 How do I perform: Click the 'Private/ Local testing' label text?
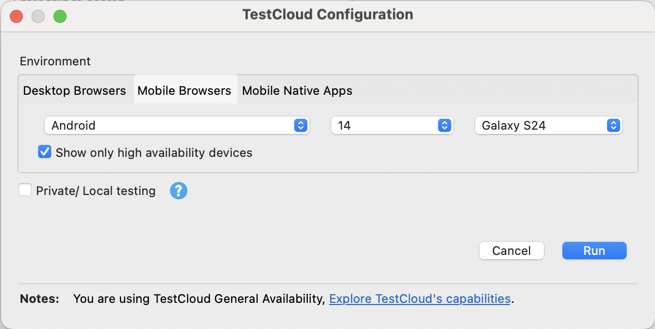pyautogui.click(x=95, y=191)
